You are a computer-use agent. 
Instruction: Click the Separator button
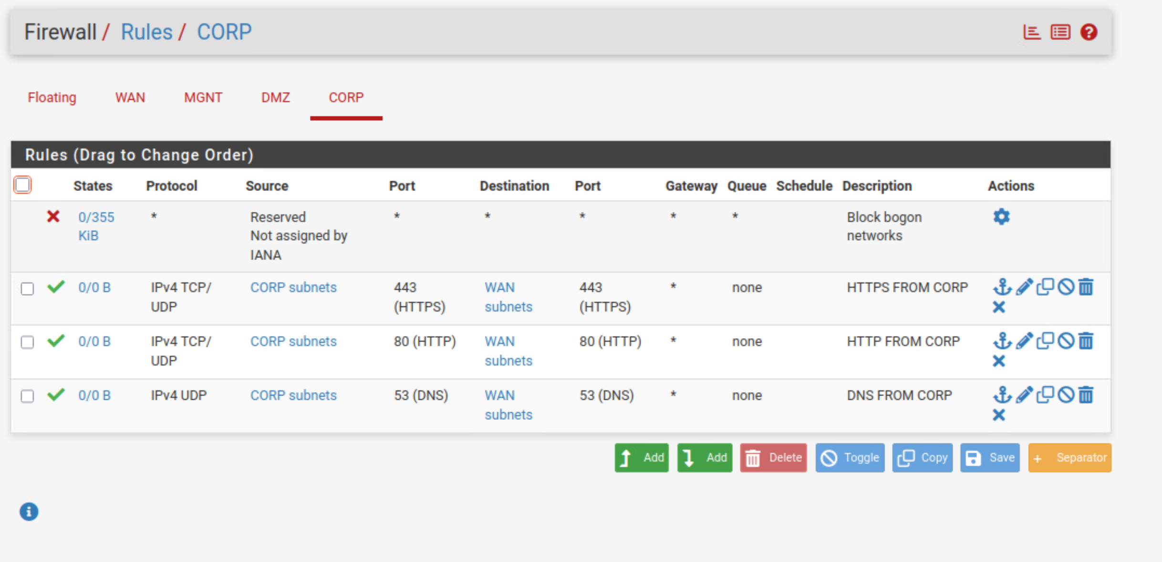click(x=1069, y=458)
